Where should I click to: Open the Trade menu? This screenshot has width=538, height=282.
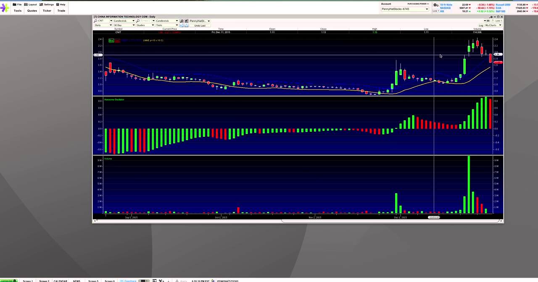point(61,10)
